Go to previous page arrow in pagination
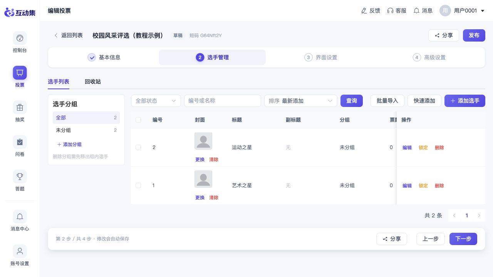The image size is (493, 277). coord(454,215)
